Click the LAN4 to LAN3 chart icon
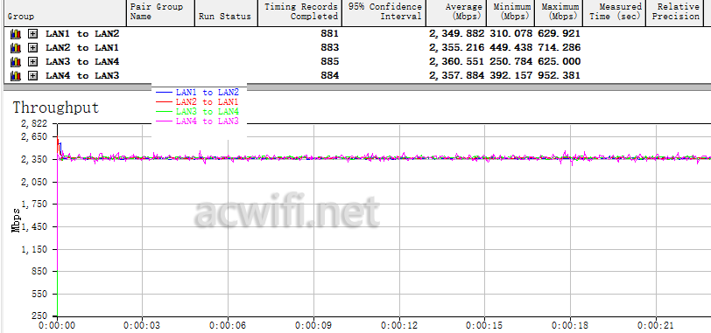Screen dimensions: 711x333 click(16, 76)
